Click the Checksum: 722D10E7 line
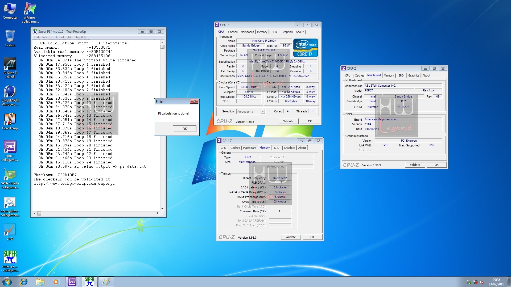Viewport: 511px width, 287px height. click(x=55, y=175)
